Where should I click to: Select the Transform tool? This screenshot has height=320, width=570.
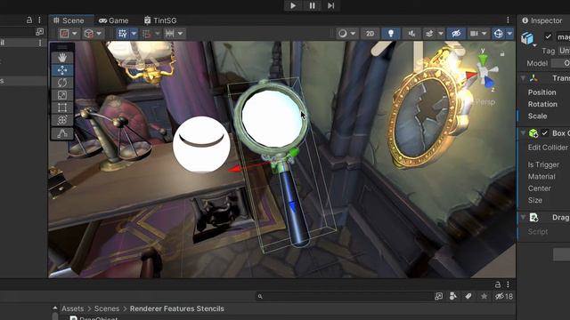[x=62, y=120]
